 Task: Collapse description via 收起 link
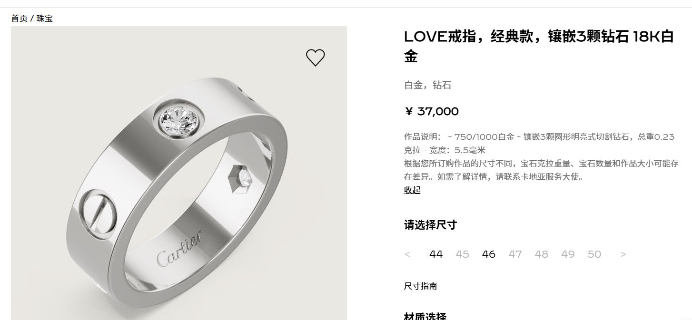412,190
